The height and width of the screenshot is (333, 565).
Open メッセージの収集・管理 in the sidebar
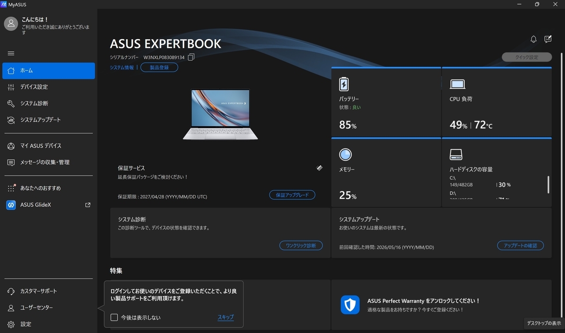point(48,162)
